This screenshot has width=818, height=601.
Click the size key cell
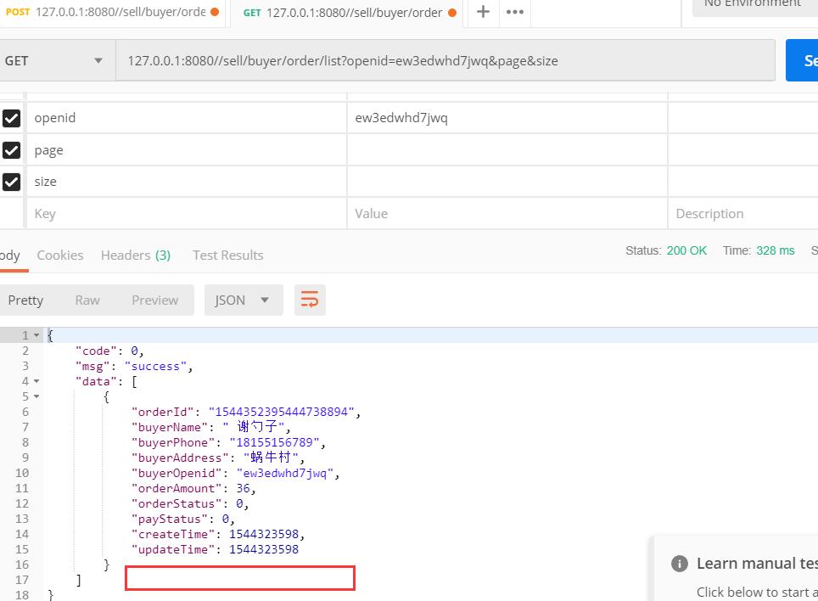click(x=186, y=182)
